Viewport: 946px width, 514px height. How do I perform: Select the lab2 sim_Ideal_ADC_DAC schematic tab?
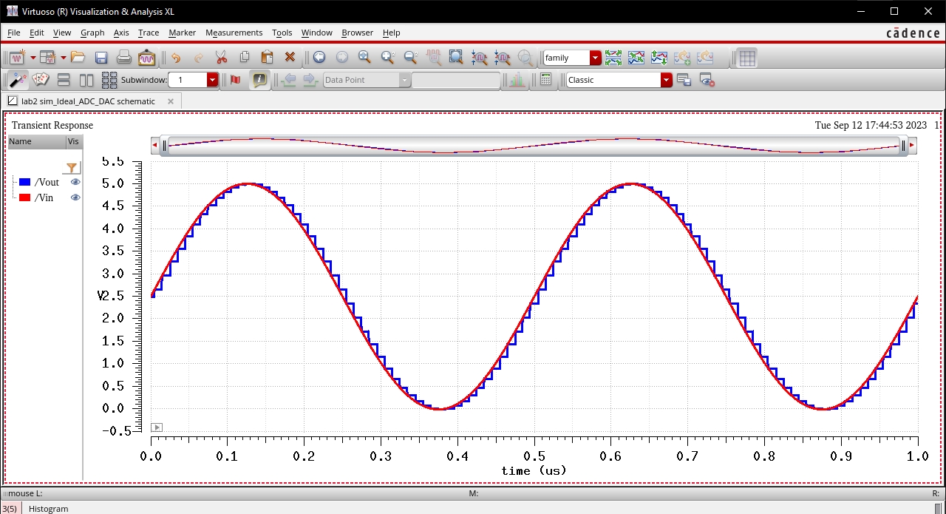point(87,101)
